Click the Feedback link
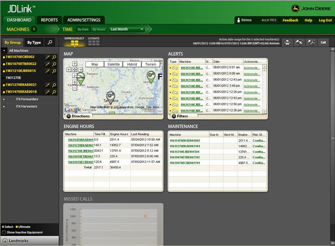The image size is (335, 246). pos(290,20)
